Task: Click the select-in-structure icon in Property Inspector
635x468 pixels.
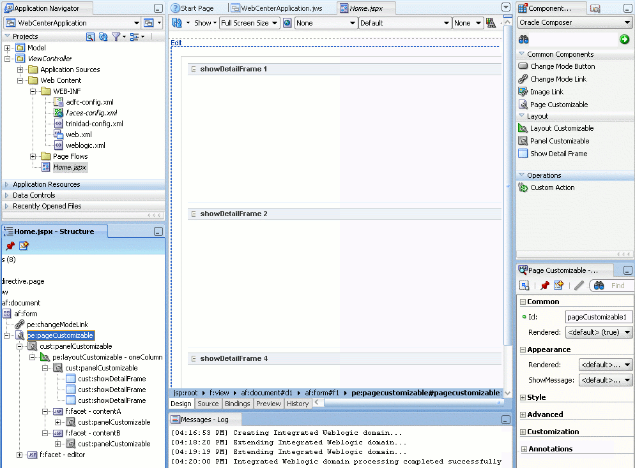Action: [x=524, y=286]
